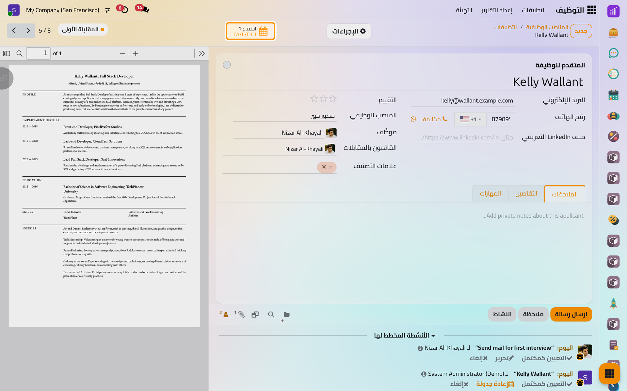Open the التهيئة menu

[464, 10]
